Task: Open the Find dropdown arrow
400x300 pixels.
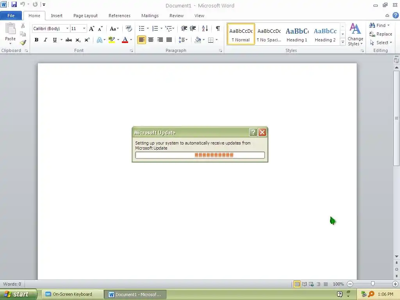Action: (389, 25)
